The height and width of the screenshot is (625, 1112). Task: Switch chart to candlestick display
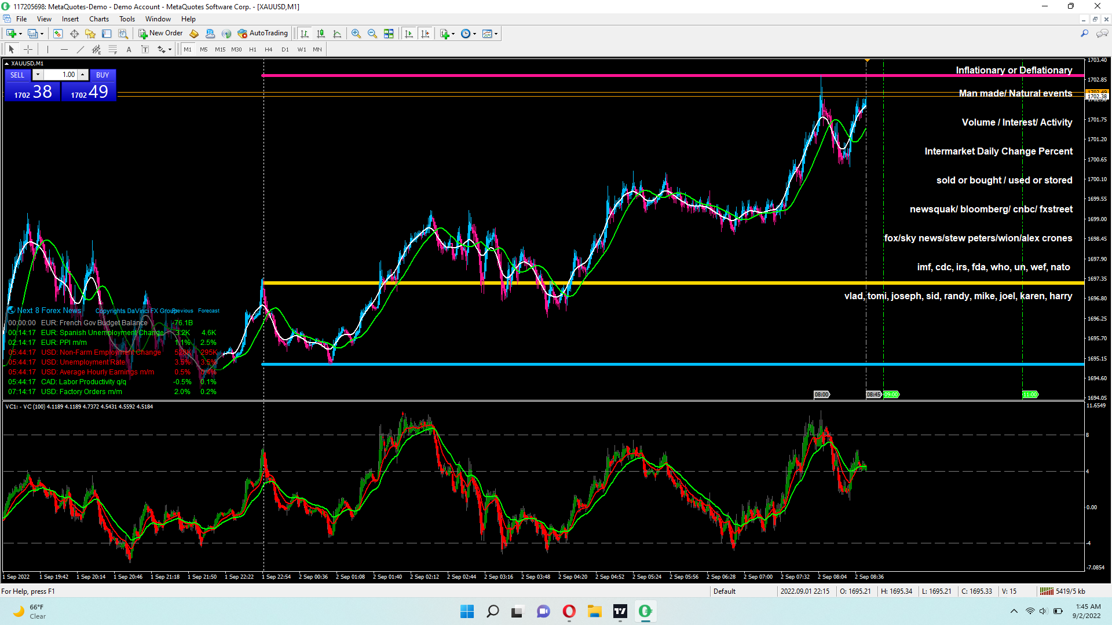(321, 34)
